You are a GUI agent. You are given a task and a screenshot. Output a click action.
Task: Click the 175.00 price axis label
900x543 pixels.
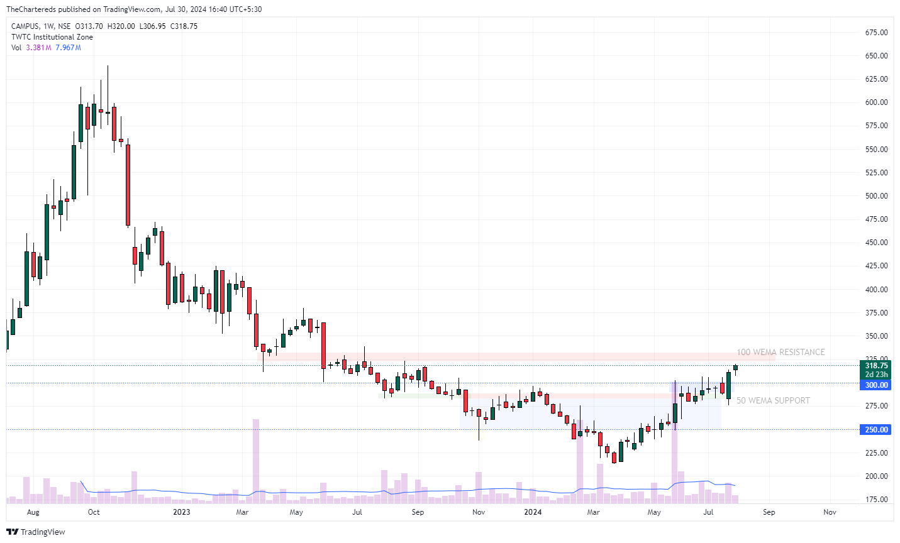pyautogui.click(x=876, y=500)
